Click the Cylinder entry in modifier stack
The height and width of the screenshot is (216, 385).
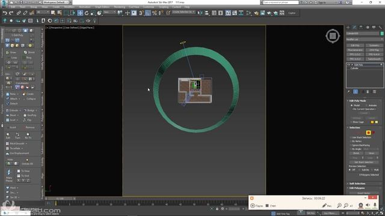pyautogui.click(x=354, y=68)
